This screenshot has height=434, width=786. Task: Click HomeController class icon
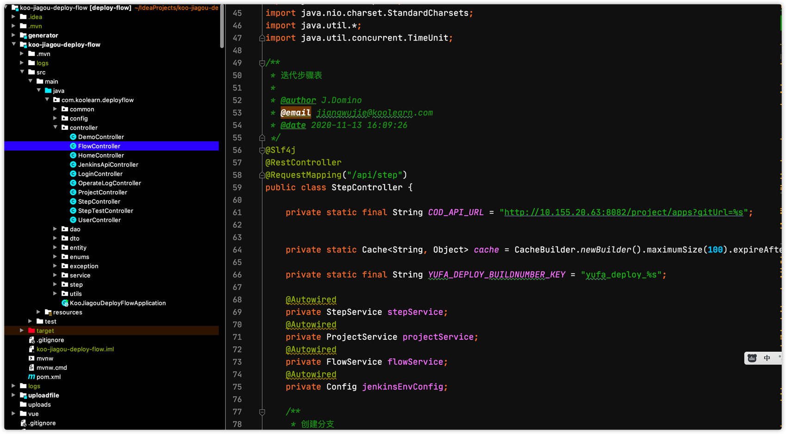(73, 155)
